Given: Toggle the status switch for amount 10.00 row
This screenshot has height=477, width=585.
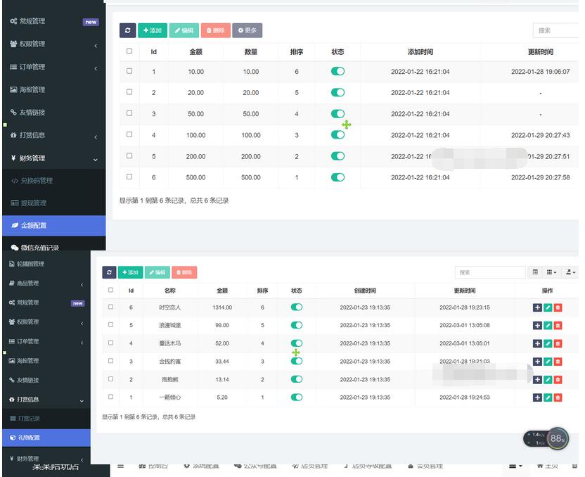Looking at the screenshot, I should click(x=337, y=72).
